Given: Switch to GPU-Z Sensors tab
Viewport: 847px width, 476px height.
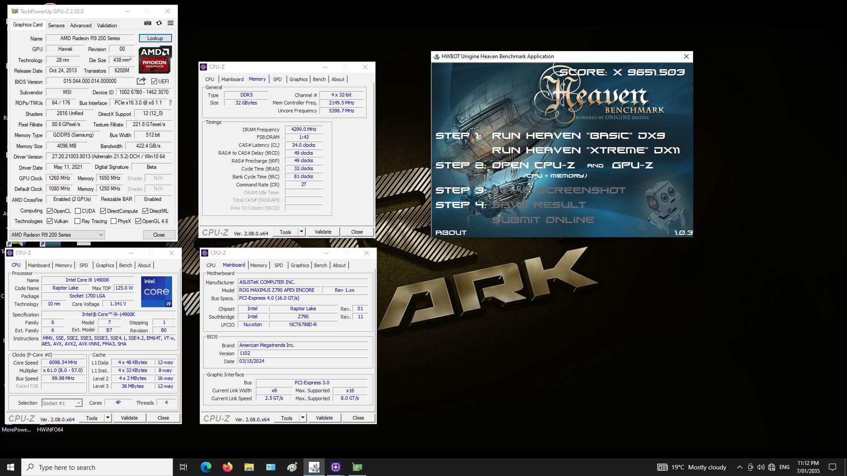Looking at the screenshot, I should pyautogui.click(x=56, y=25).
